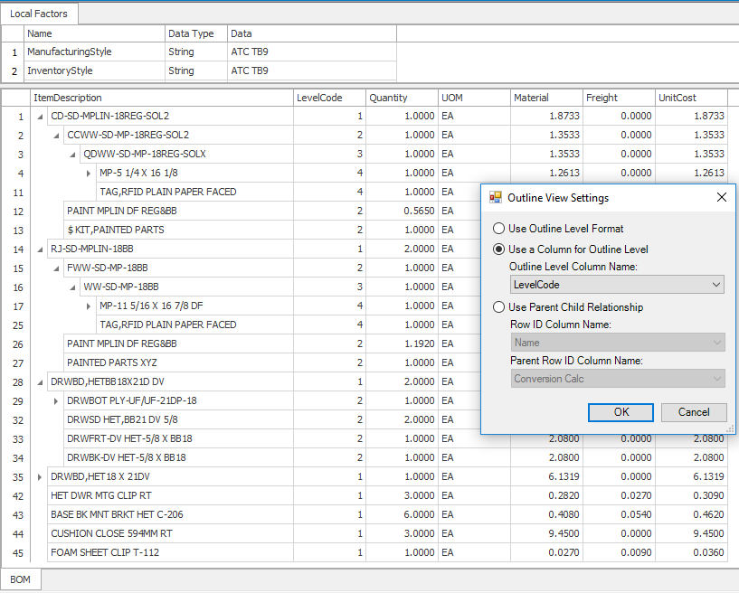The width and height of the screenshot is (739, 593).
Task: Expand the MP-5 1/4 X 16 1/8 row
Action: tap(88, 173)
